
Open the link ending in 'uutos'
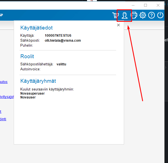(x=4, y=82)
